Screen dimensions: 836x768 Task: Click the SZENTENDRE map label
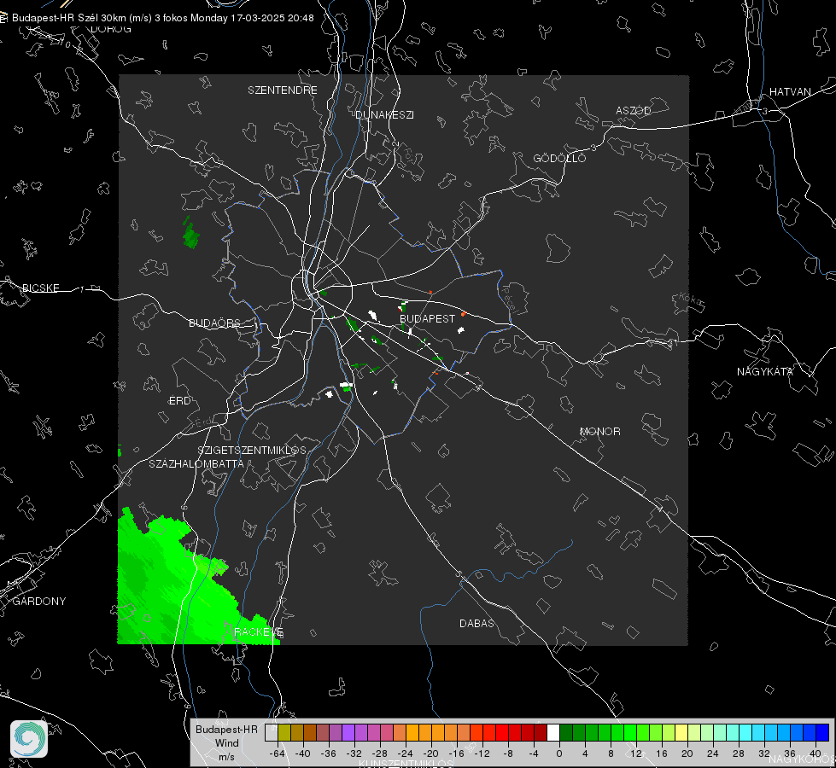pyautogui.click(x=283, y=90)
